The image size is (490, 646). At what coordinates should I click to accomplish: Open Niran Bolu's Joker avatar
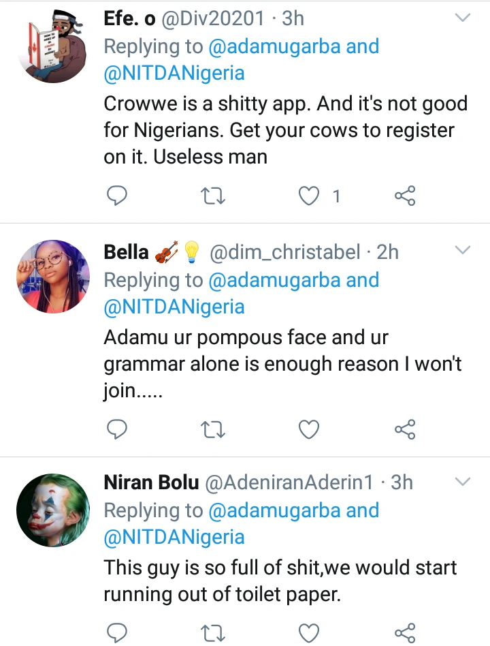point(53,511)
